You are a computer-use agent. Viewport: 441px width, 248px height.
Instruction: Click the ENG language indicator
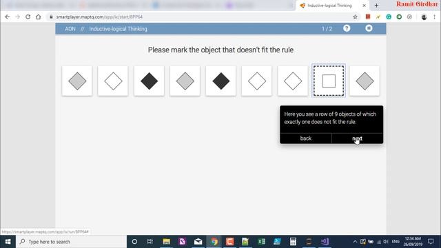click(396, 242)
